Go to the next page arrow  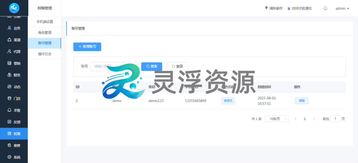tap(314, 119)
